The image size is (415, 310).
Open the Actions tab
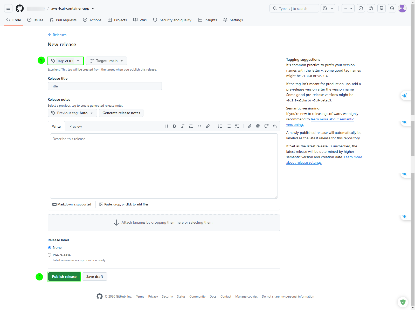[92, 20]
